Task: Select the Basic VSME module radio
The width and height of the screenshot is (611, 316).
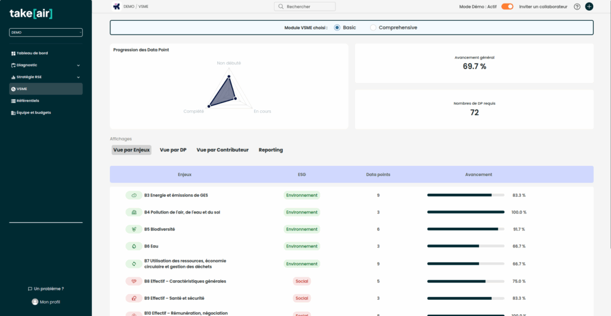Action: 337,27
